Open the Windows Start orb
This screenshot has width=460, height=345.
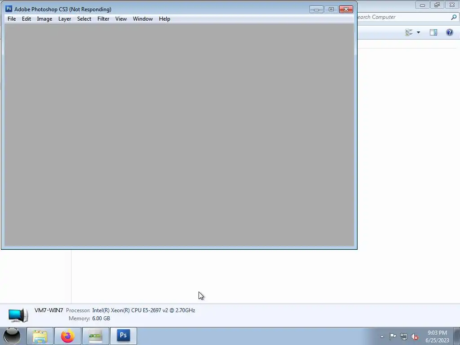click(x=12, y=336)
